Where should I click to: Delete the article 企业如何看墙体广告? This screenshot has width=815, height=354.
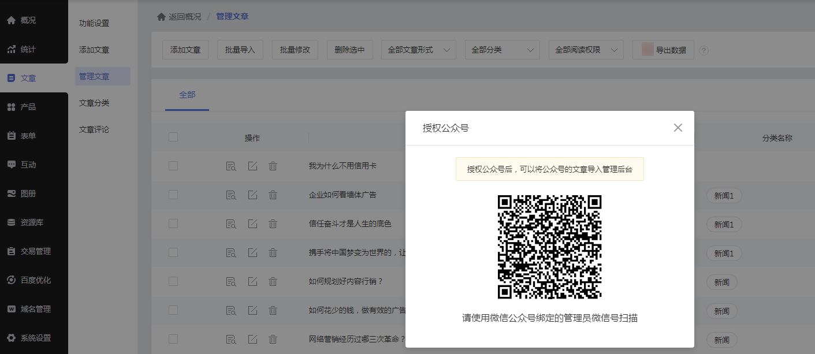click(x=273, y=195)
